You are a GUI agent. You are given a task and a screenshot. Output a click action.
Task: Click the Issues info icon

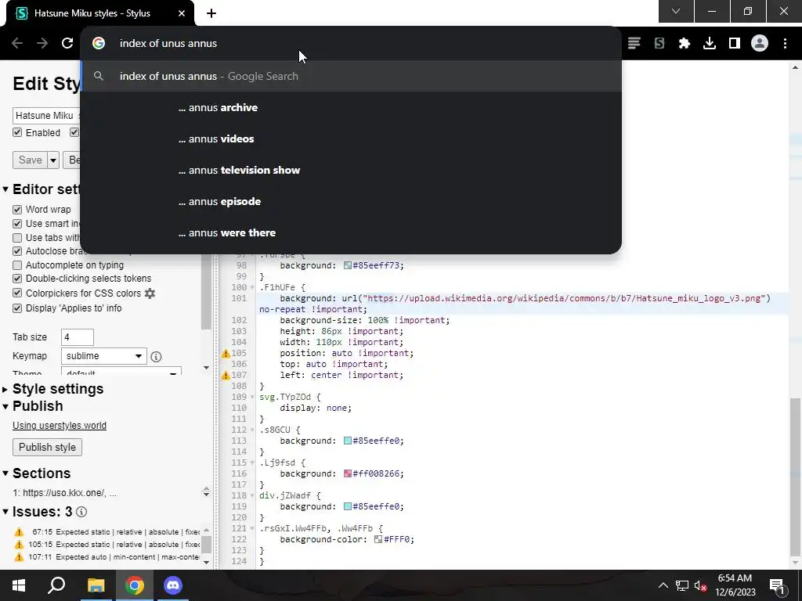pyautogui.click(x=81, y=512)
